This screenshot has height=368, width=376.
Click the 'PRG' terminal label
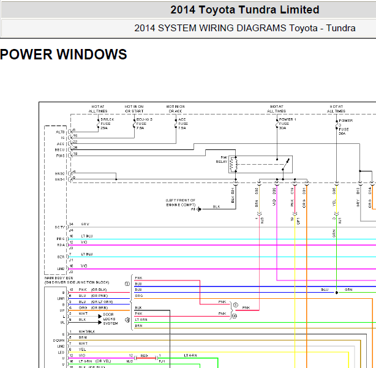coord(61,239)
